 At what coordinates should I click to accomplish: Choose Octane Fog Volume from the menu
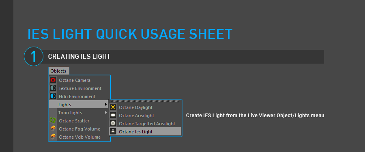click(x=79, y=129)
